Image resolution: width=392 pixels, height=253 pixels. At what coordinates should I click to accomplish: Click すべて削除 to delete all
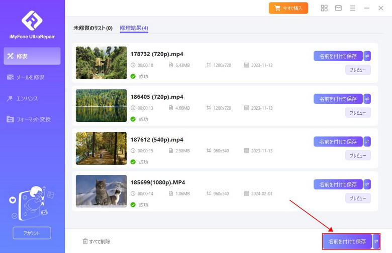coord(96,241)
